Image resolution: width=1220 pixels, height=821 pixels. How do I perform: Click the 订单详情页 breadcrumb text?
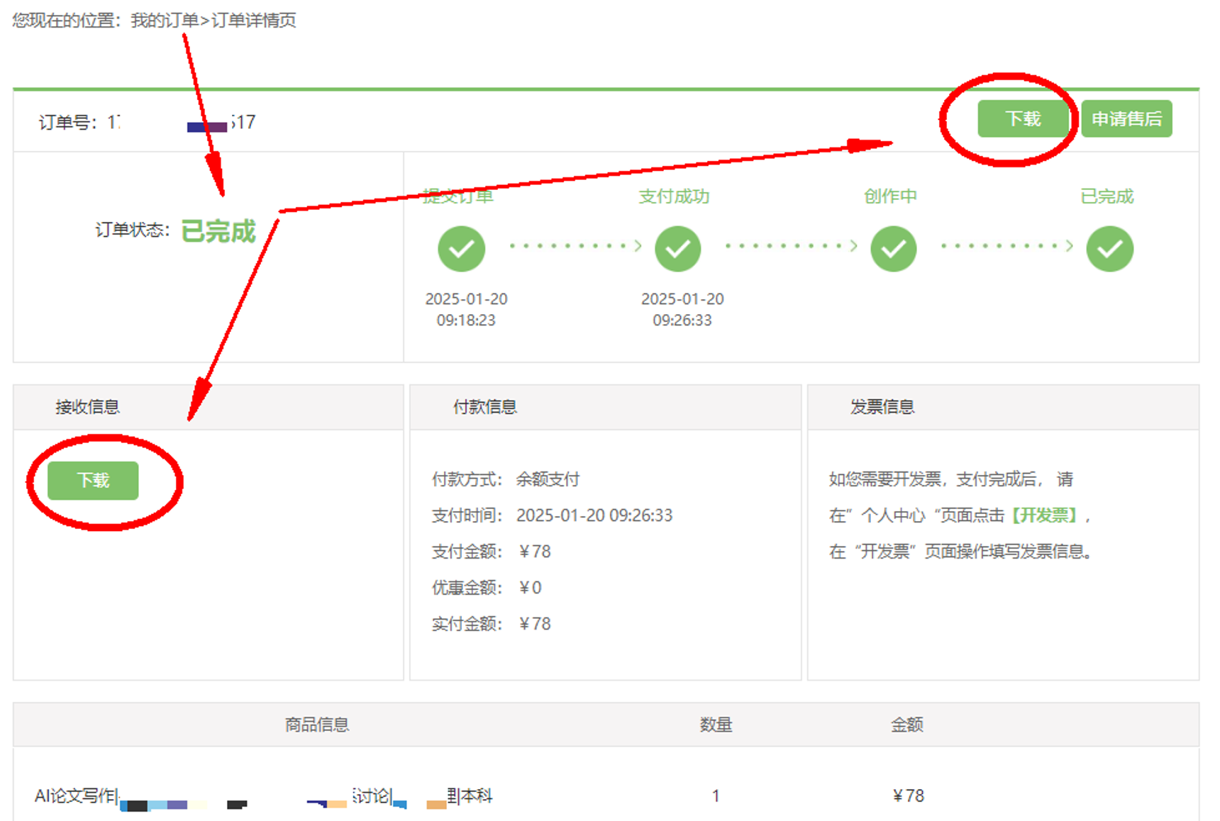click(253, 20)
